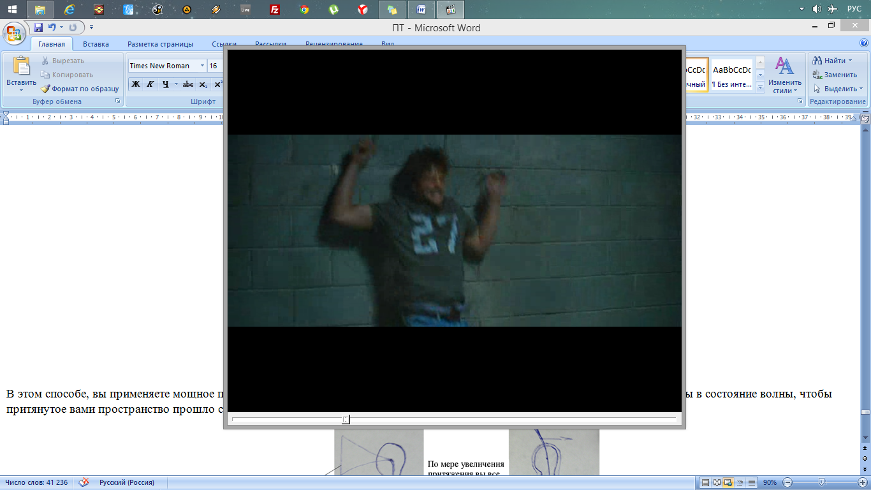
Task: Click the video seek slider thumb
Action: (x=346, y=419)
